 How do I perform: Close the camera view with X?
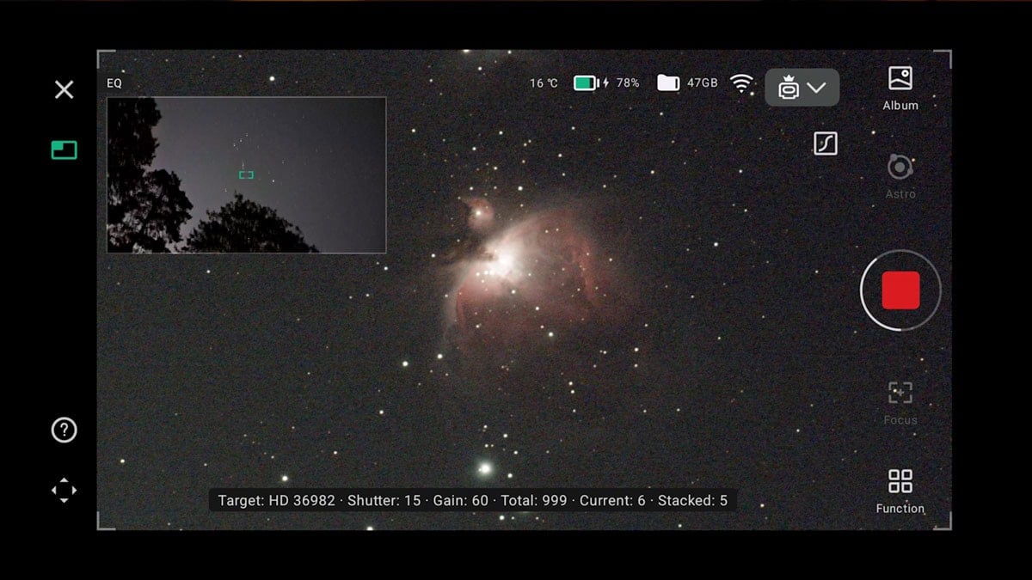pos(64,89)
